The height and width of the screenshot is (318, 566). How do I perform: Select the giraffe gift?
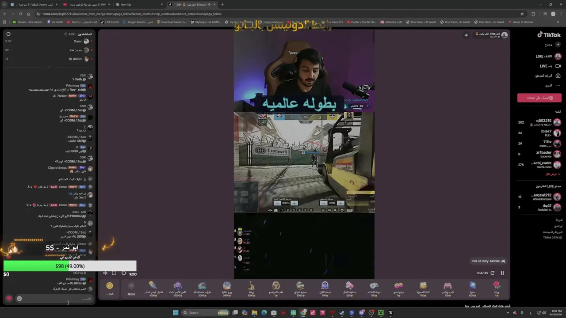[251, 289]
